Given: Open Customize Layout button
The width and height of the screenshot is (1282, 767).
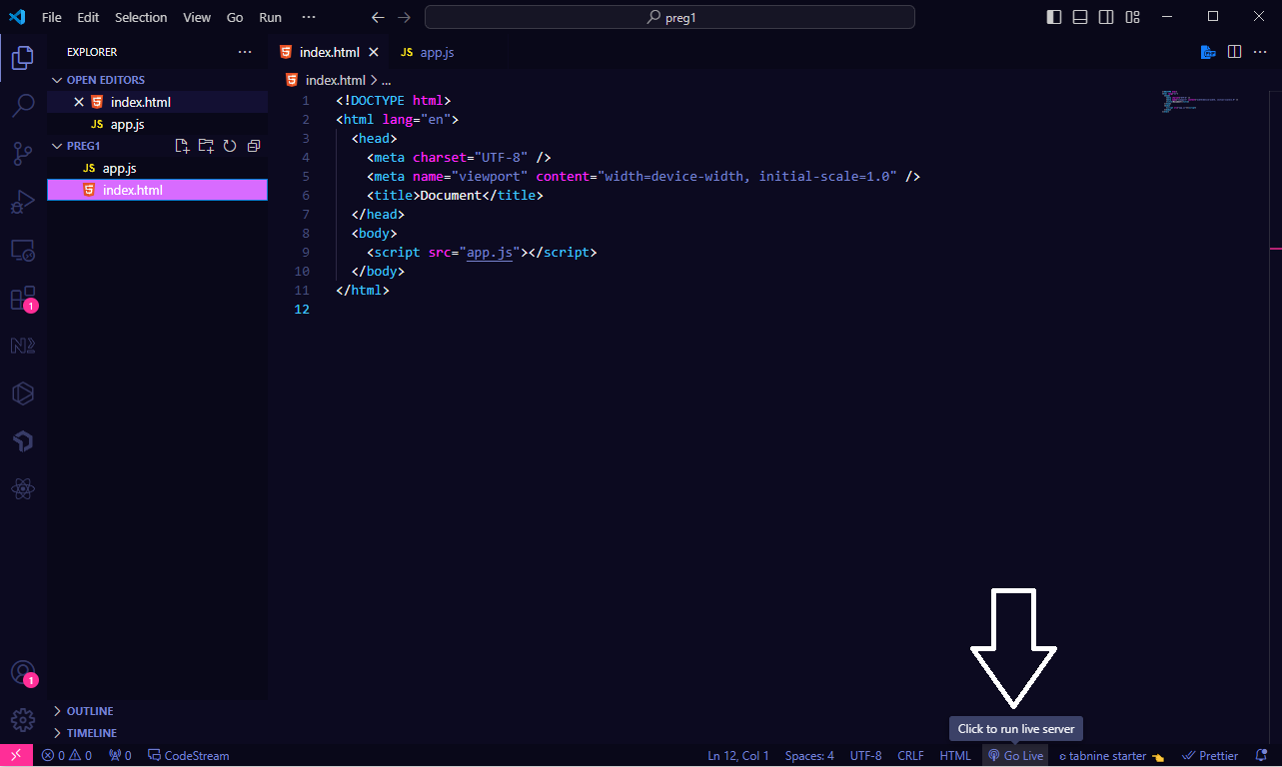Looking at the screenshot, I should [x=1132, y=17].
